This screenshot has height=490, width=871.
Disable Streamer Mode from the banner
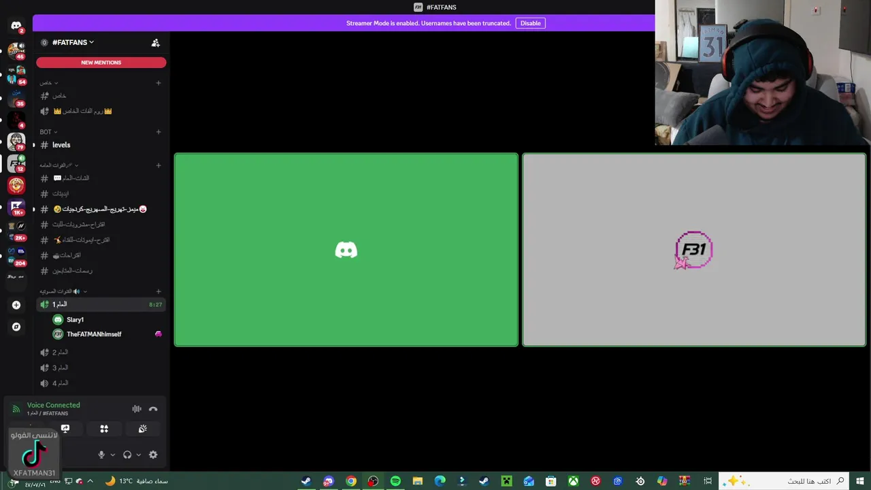coord(530,23)
